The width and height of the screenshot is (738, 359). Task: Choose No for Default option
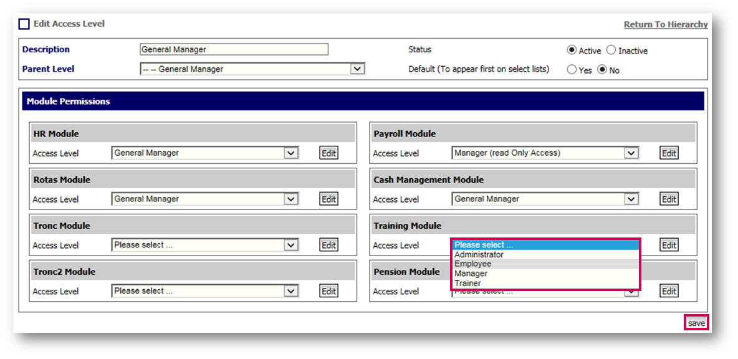point(602,70)
